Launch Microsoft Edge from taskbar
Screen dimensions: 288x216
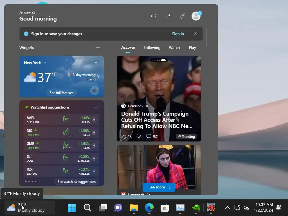pos(149,208)
